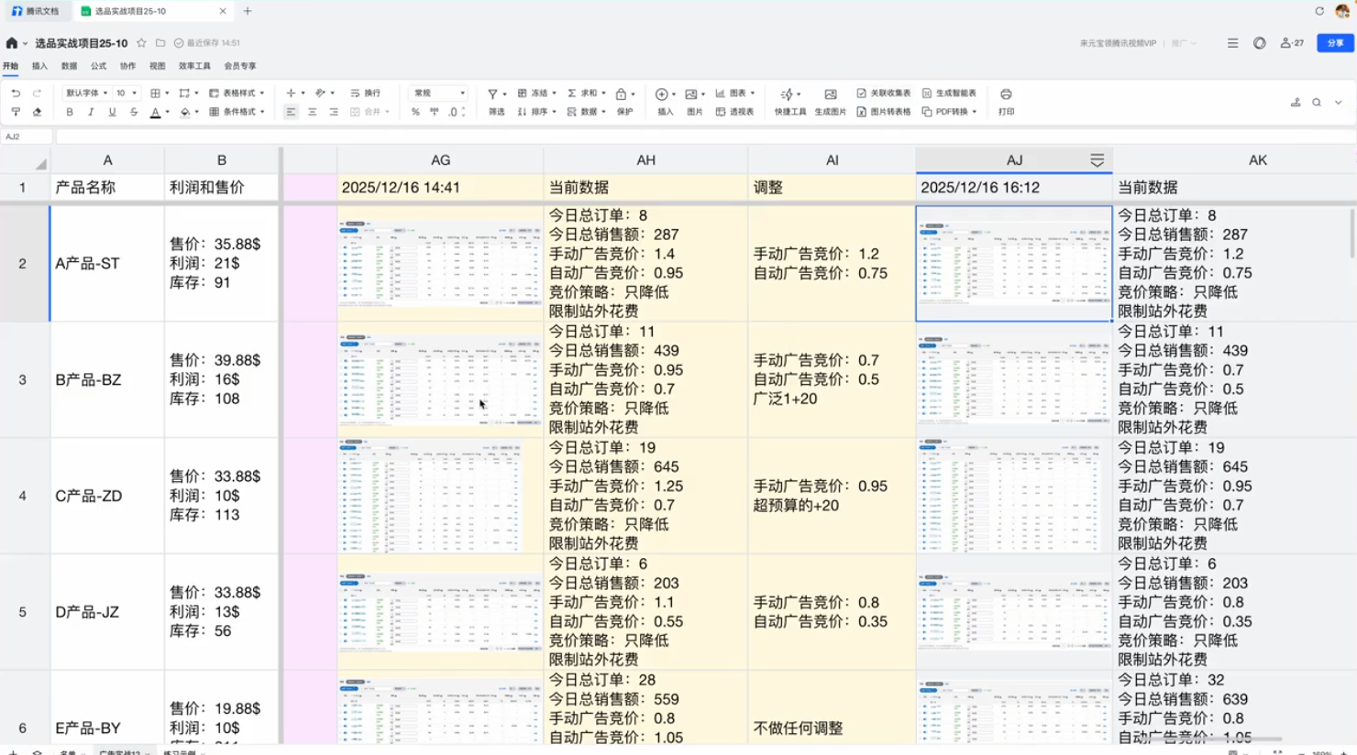The image size is (1357, 755).
Task: Click the 分享 share button
Action: tap(1337, 42)
